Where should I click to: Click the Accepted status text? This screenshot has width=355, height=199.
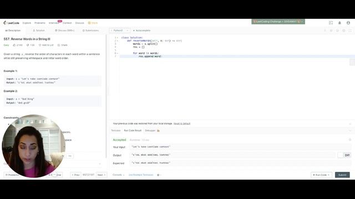(x=119, y=140)
